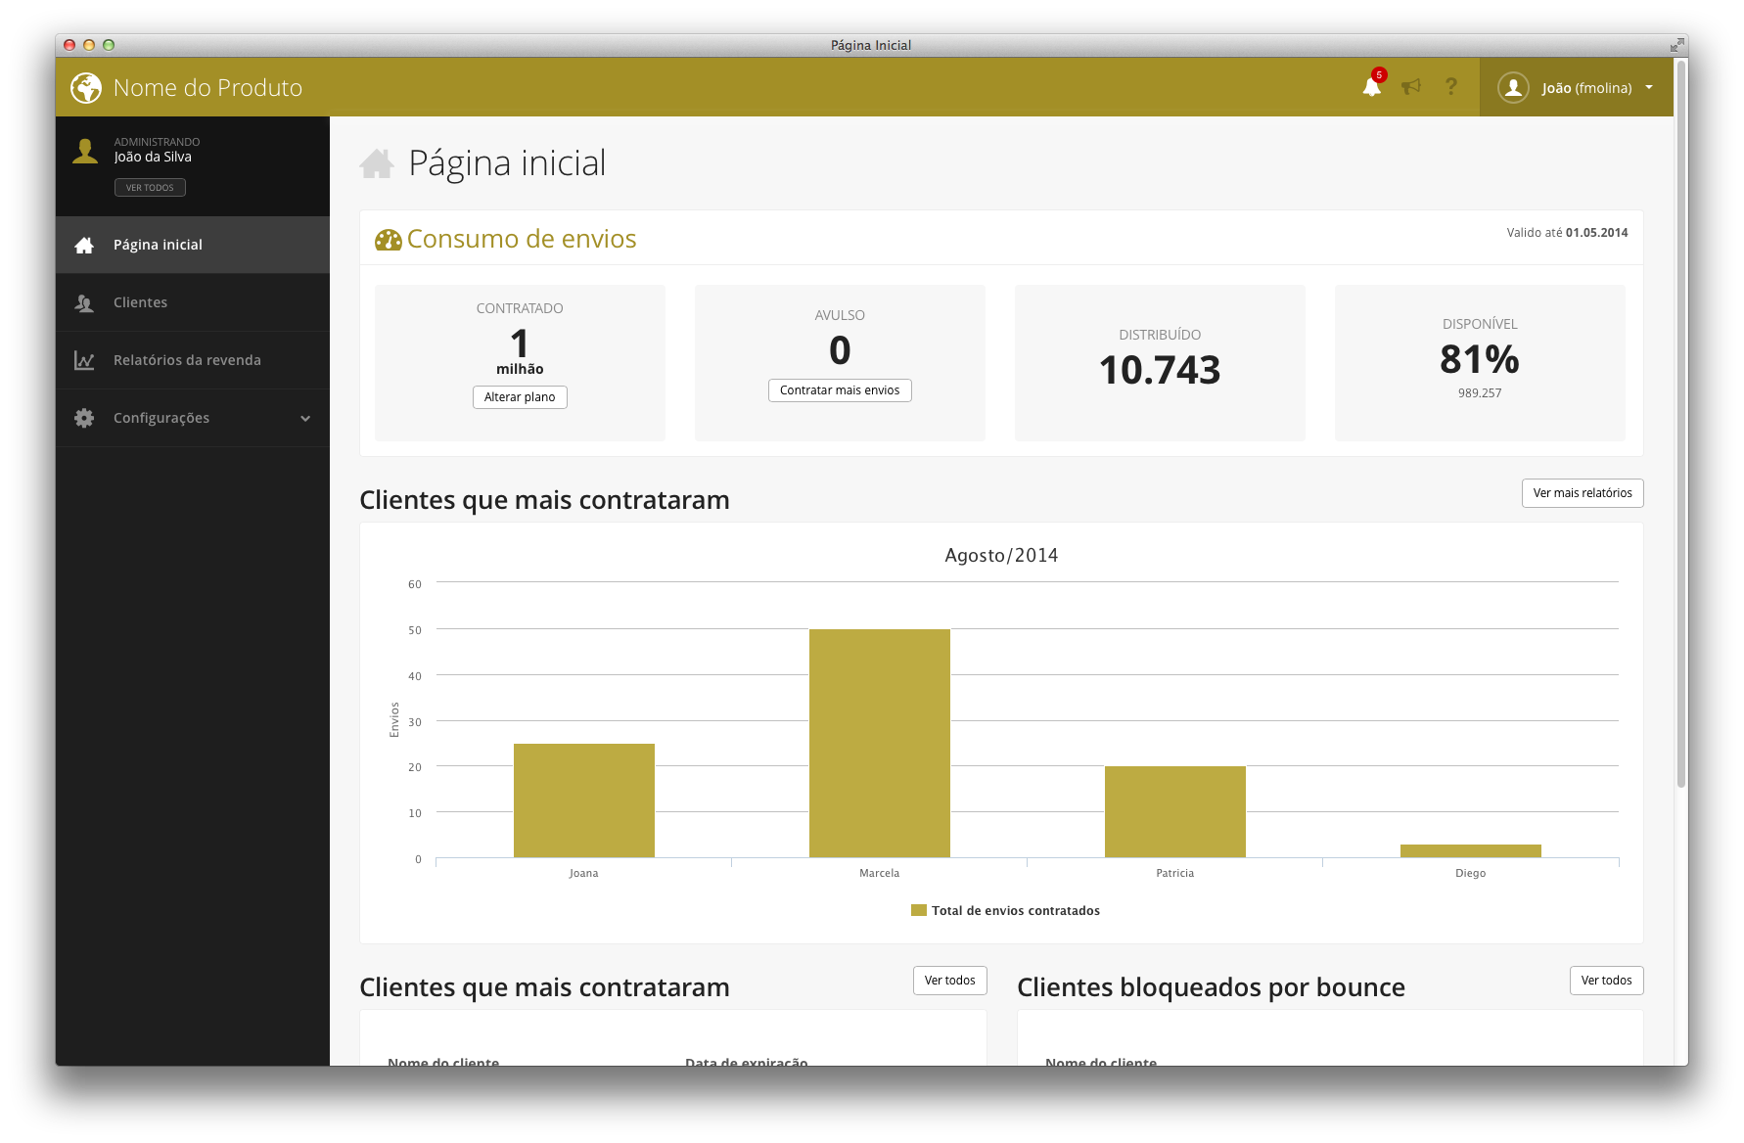Click the Agosto/2014 chart title
The image size is (1744, 1143).
1001,556
